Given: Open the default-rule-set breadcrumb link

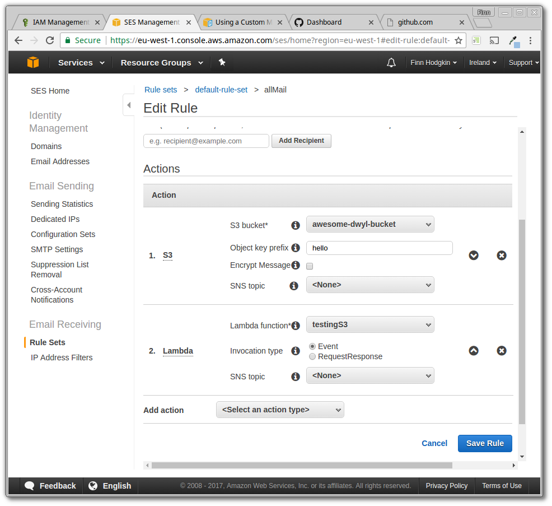Looking at the screenshot, I should [x=221, y=90].
